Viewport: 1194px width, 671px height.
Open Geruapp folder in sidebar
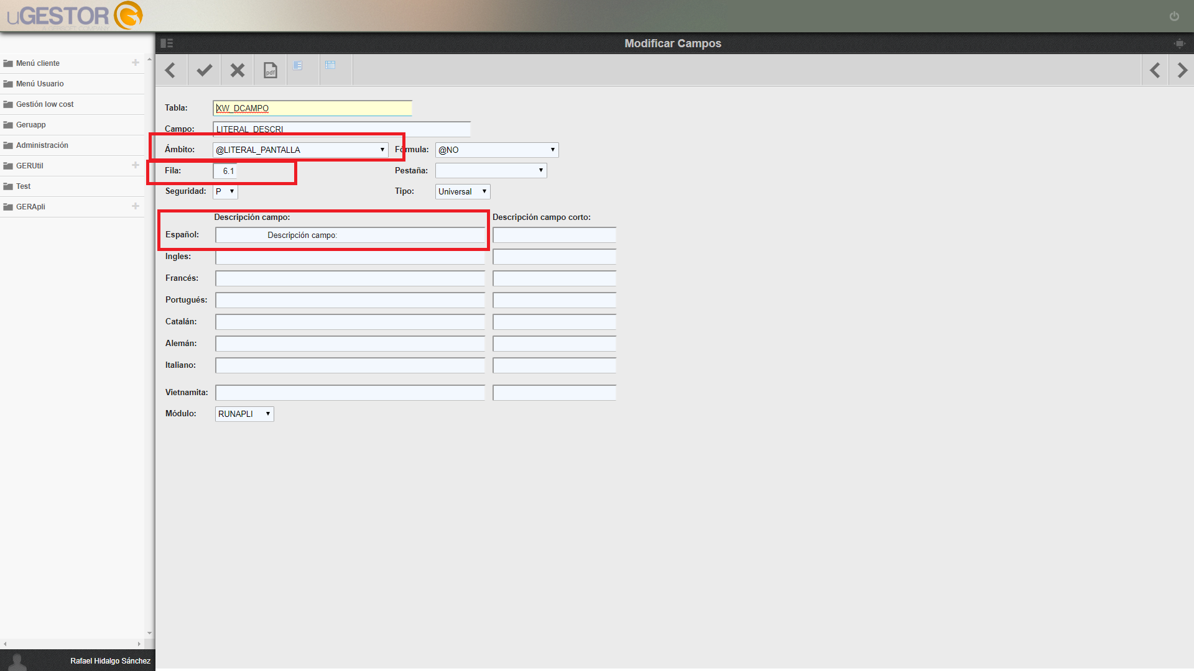(x=72, y=125)
